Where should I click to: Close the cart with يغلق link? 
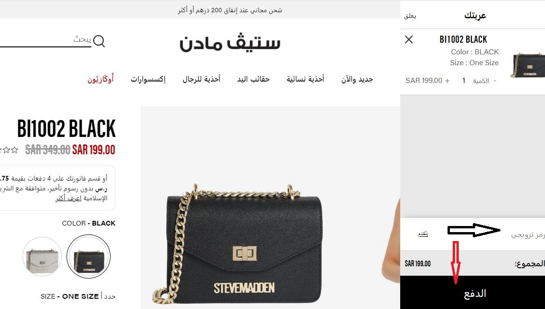click(x=410, y=16)
